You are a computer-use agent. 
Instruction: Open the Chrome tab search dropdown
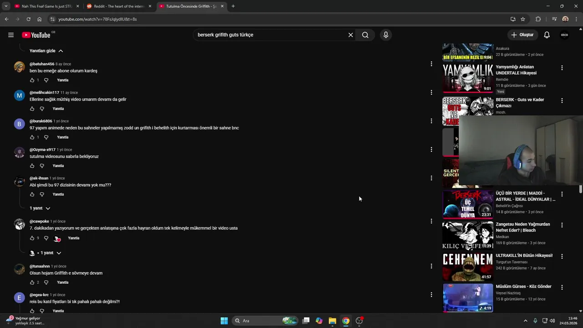tap(6, 6)
